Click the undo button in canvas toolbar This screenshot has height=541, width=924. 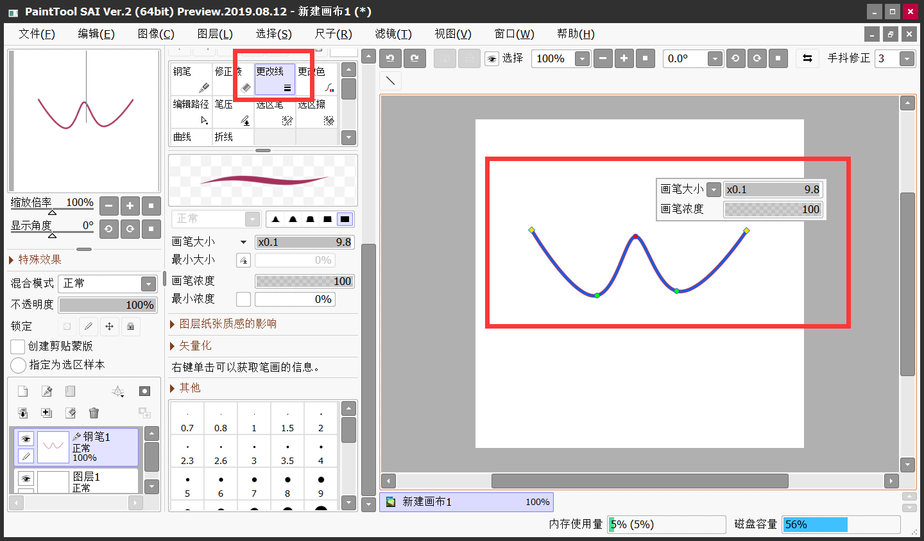click(x=390, y=58)
